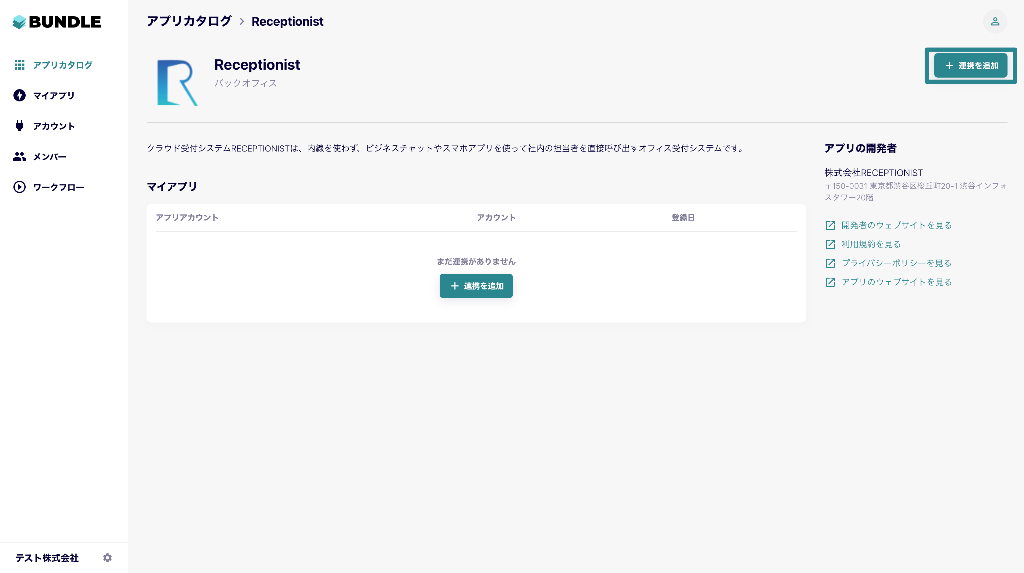Click the アカウント plug icon
This screenshot has width=1024, height=573.
[20, 126]
